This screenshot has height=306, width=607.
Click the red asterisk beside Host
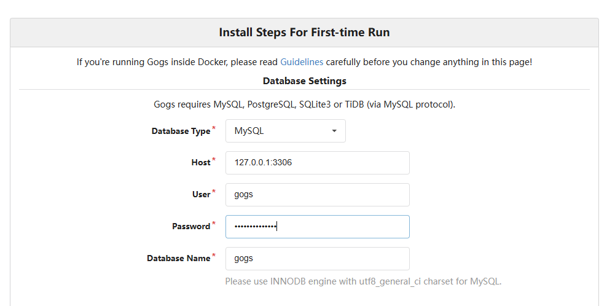[214, 159]
